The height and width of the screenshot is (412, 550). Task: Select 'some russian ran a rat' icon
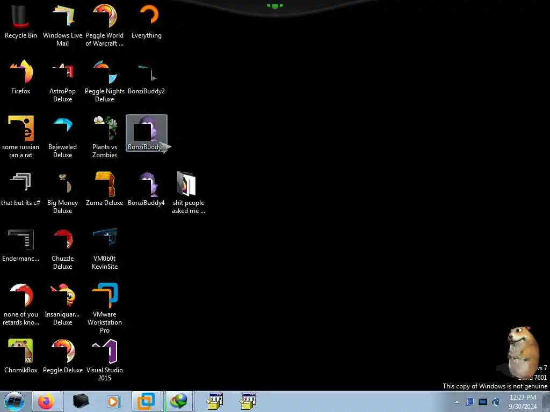[21, 137]
